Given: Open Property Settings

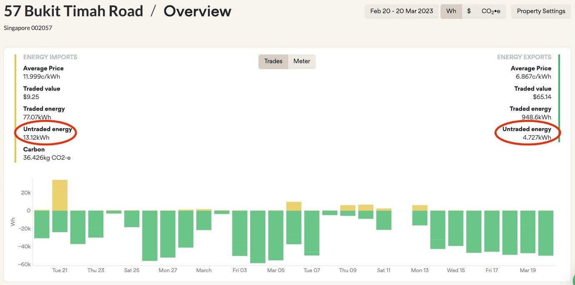Looking at the screenshot, I should [541, 11].
